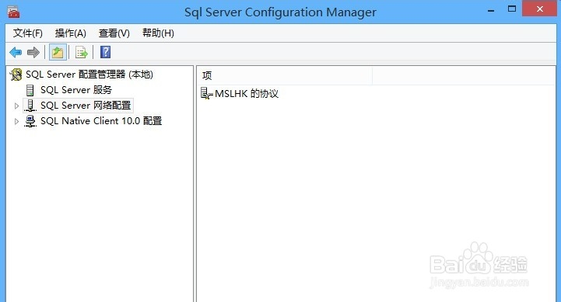The width and height of the screenshot is (561, 302).
Task: Open the blue Help question-mark icon
Action: pos(105,52)
